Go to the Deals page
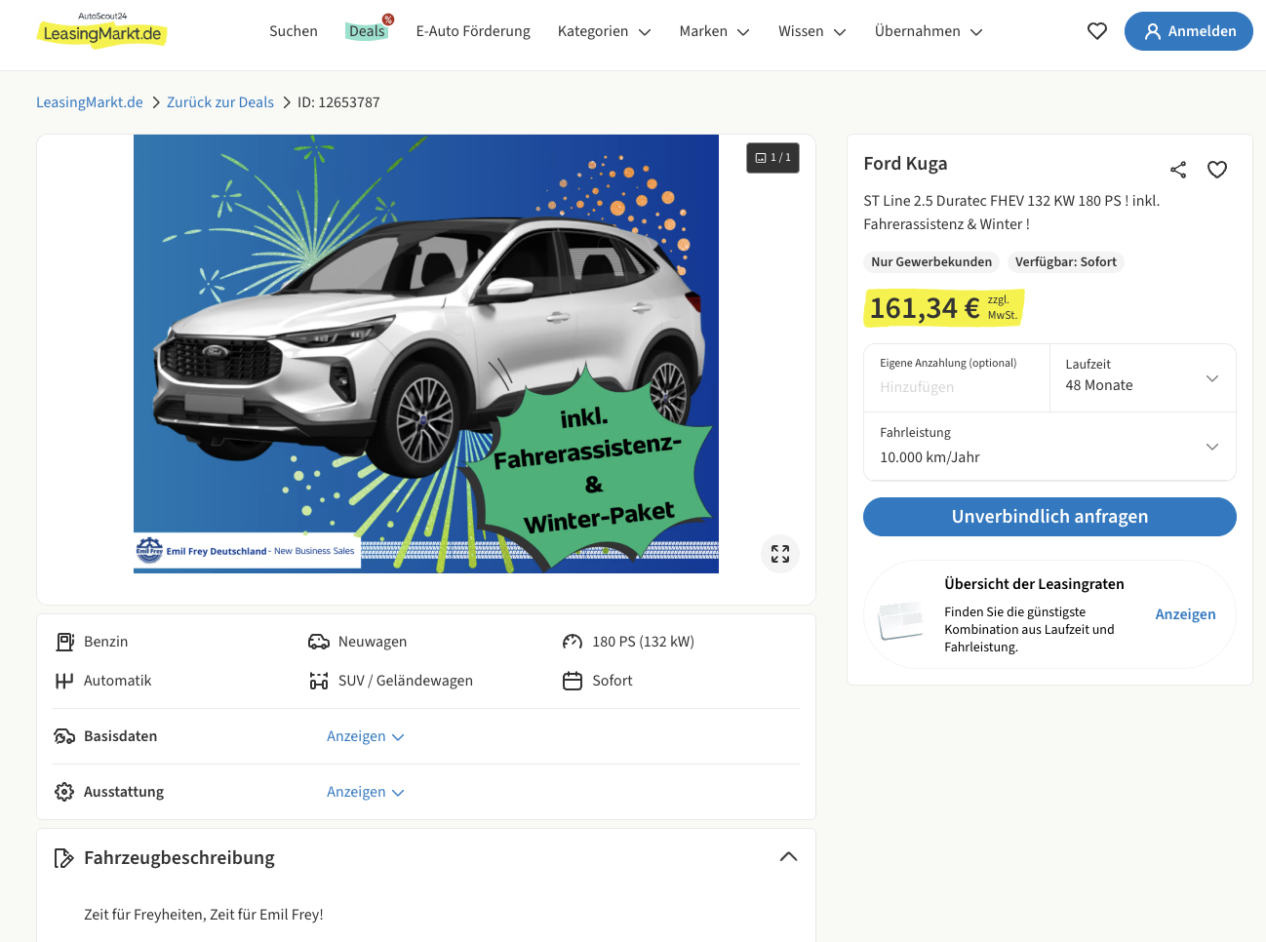This screenshot has height=942, width=1266. [x=367, y=31]
